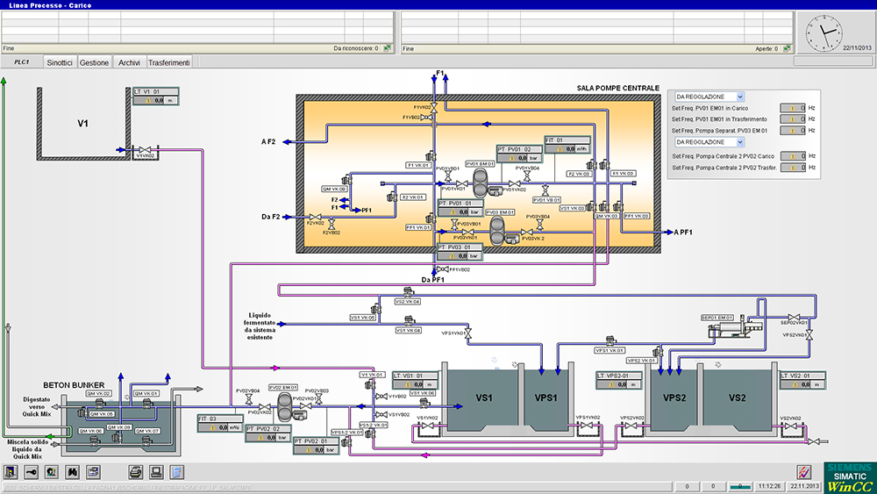Click the icon beside 'Aperte: 0'
This screenshot has height=494, width=877.
pyautogui.click(x=787, y=48)
